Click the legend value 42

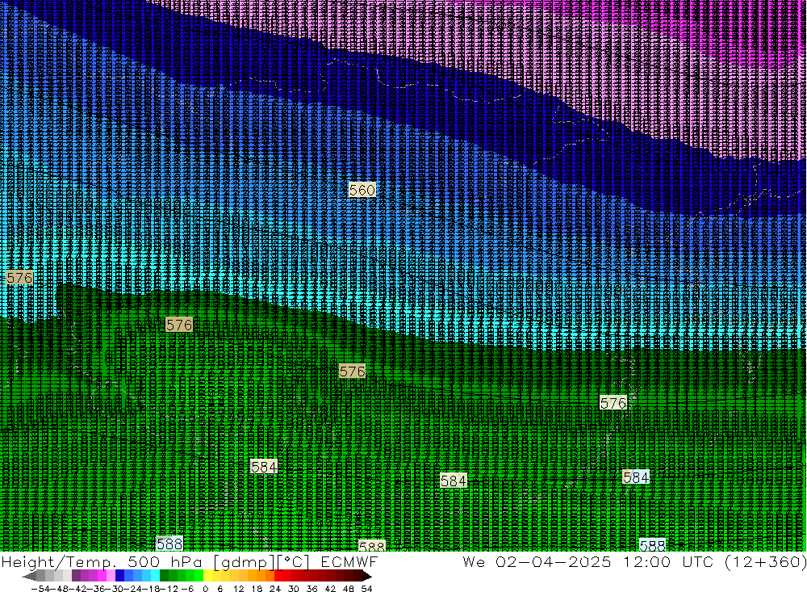point(330,589)
